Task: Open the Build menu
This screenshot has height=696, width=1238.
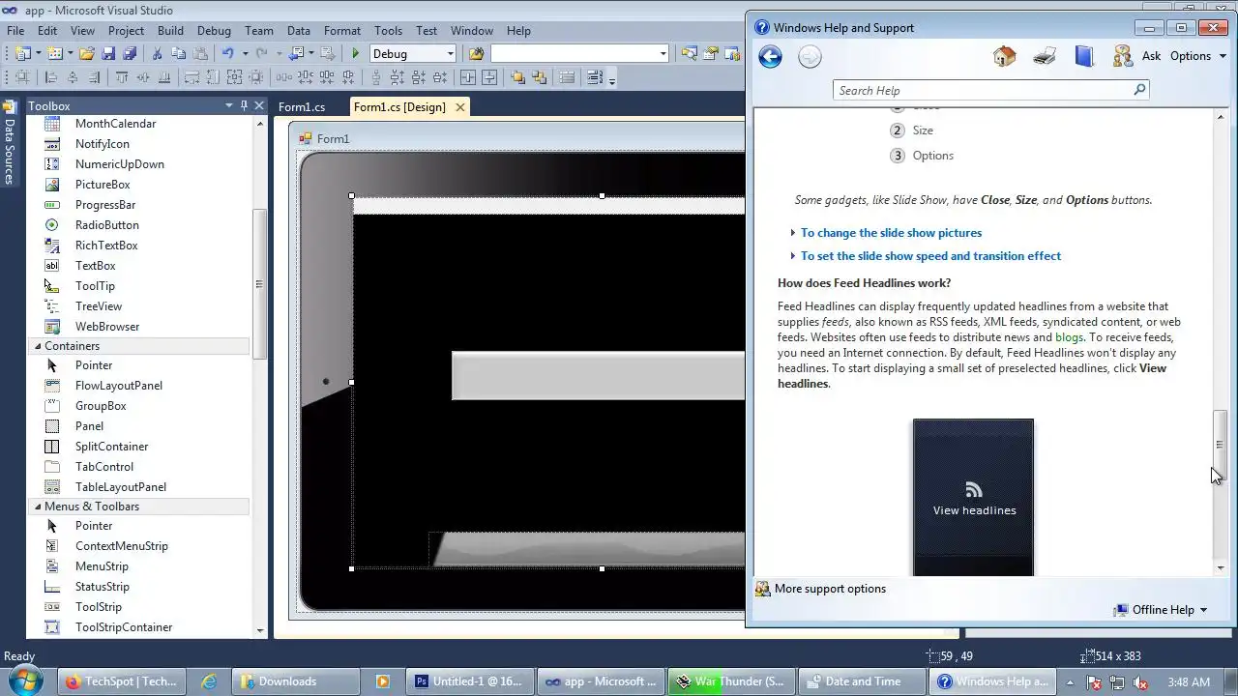Action: pos(170,31)
